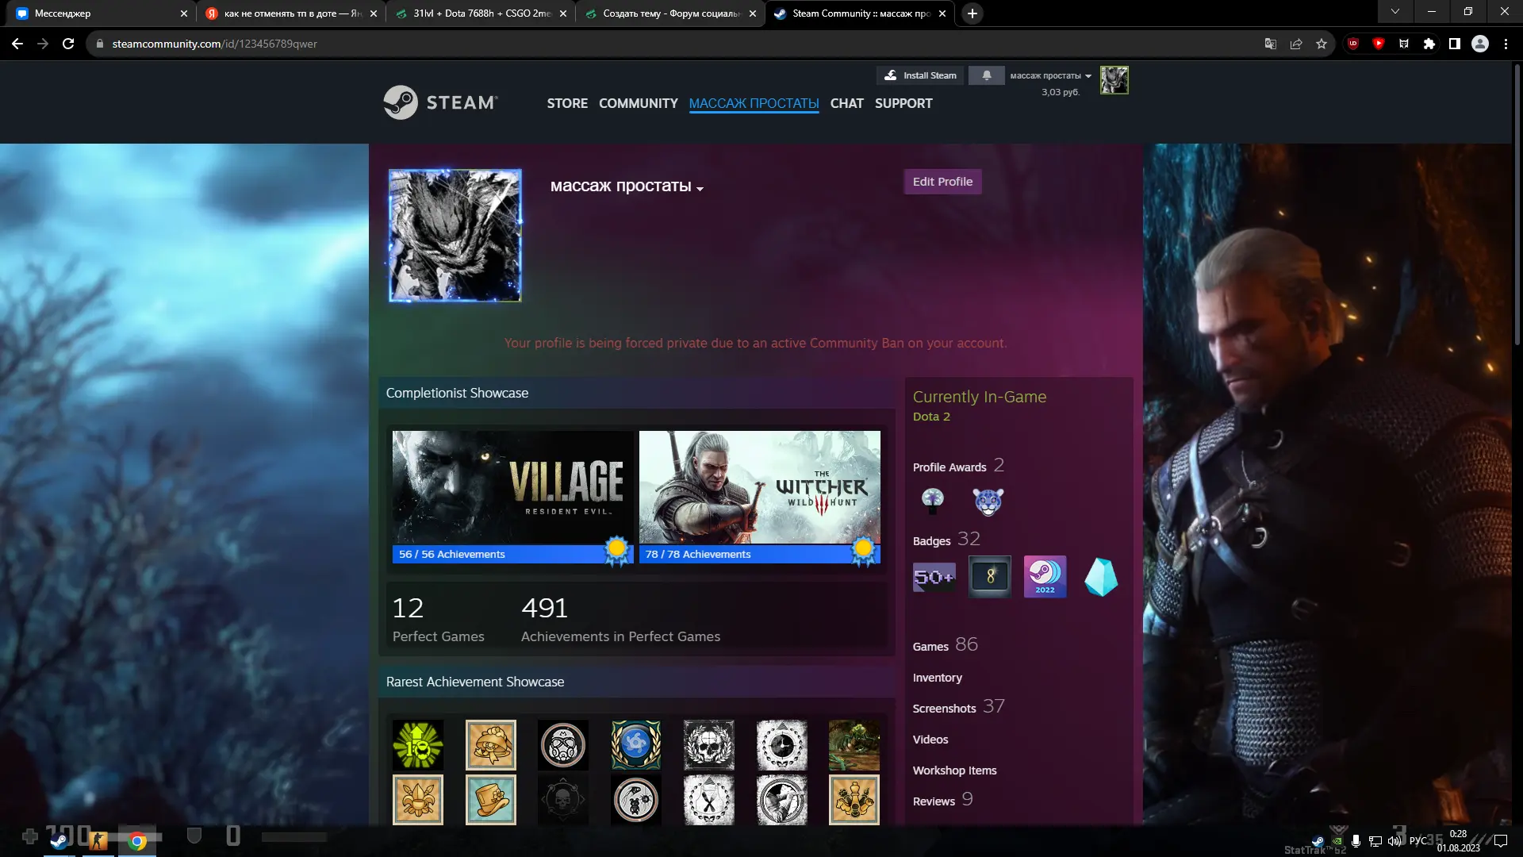Click the share page icon in address bar

1296,44
